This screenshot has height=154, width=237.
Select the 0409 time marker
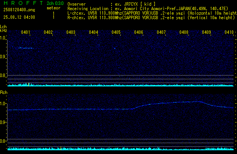coord(206,32)
